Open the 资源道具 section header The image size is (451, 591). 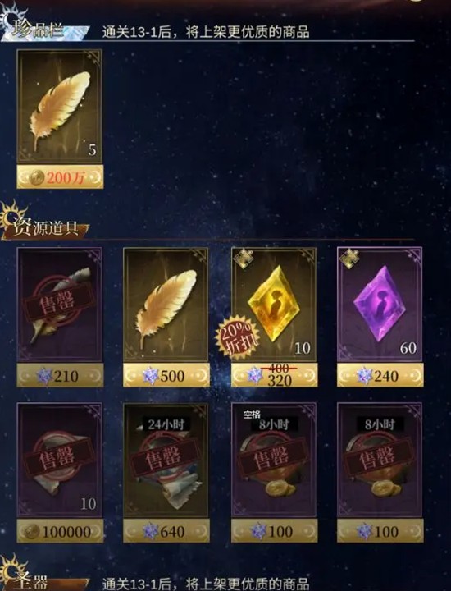(44, 227)
